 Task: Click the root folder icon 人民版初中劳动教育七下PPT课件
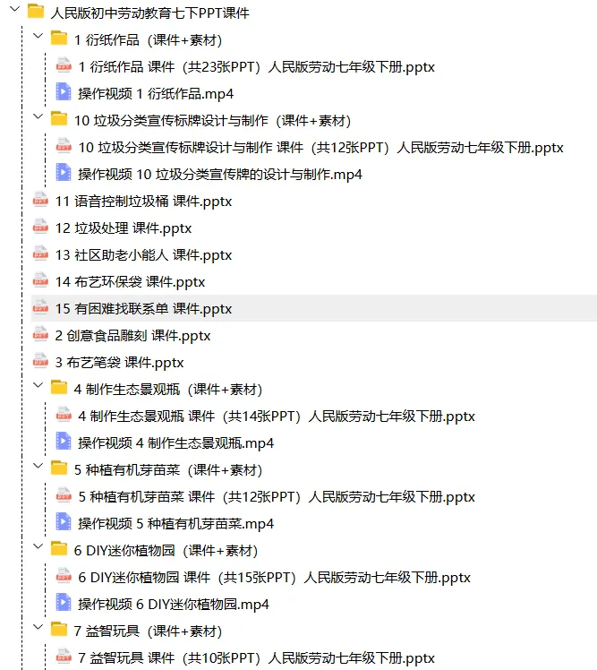pyautogui.click(x=36, y=12)
